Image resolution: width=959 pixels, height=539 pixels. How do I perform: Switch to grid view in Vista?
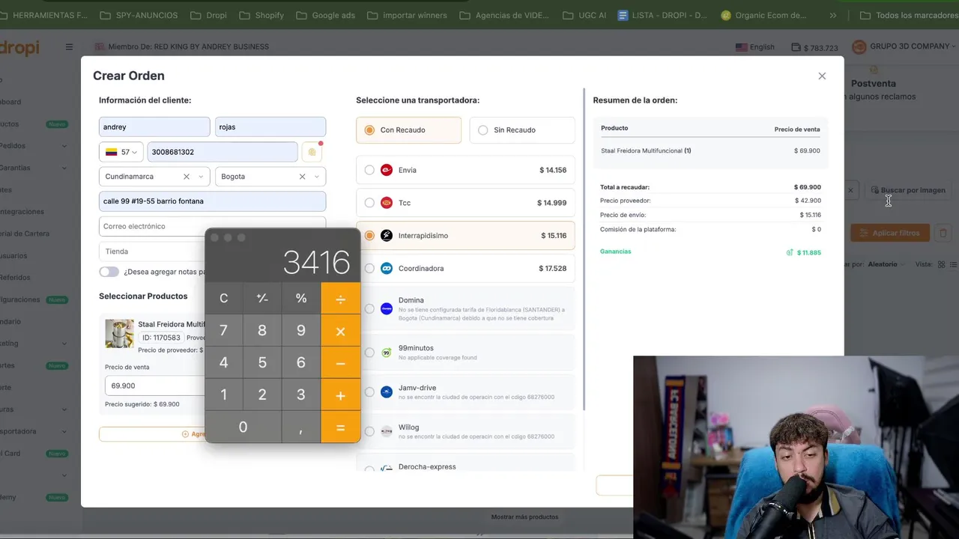(942, 264)
